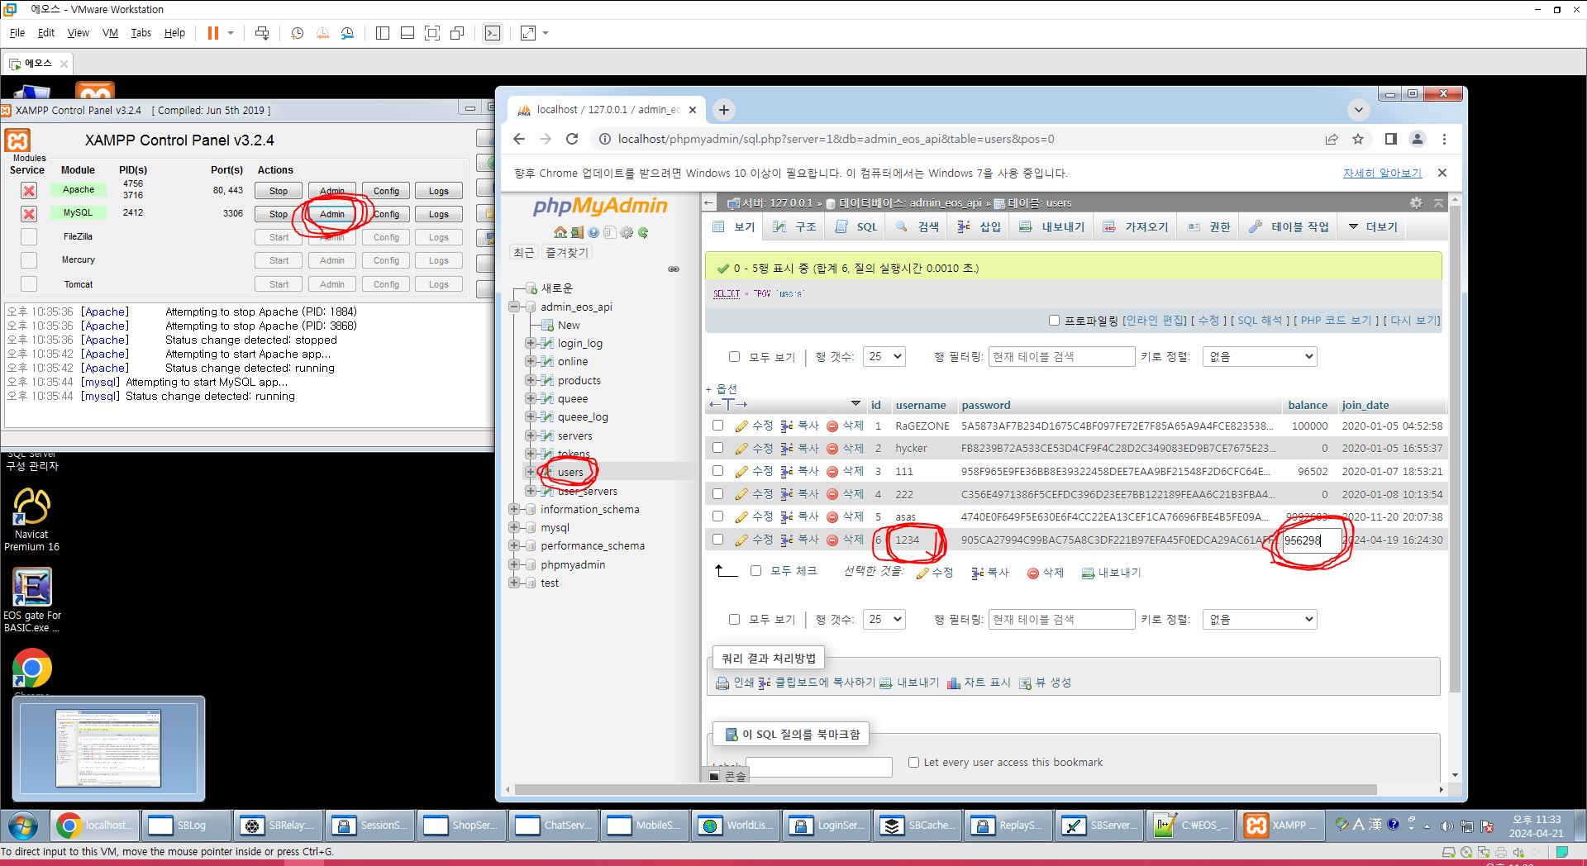Viewport: 1587px width, 866px height.
Task: Reload the page in Chrome
Action: pos(572,139)
